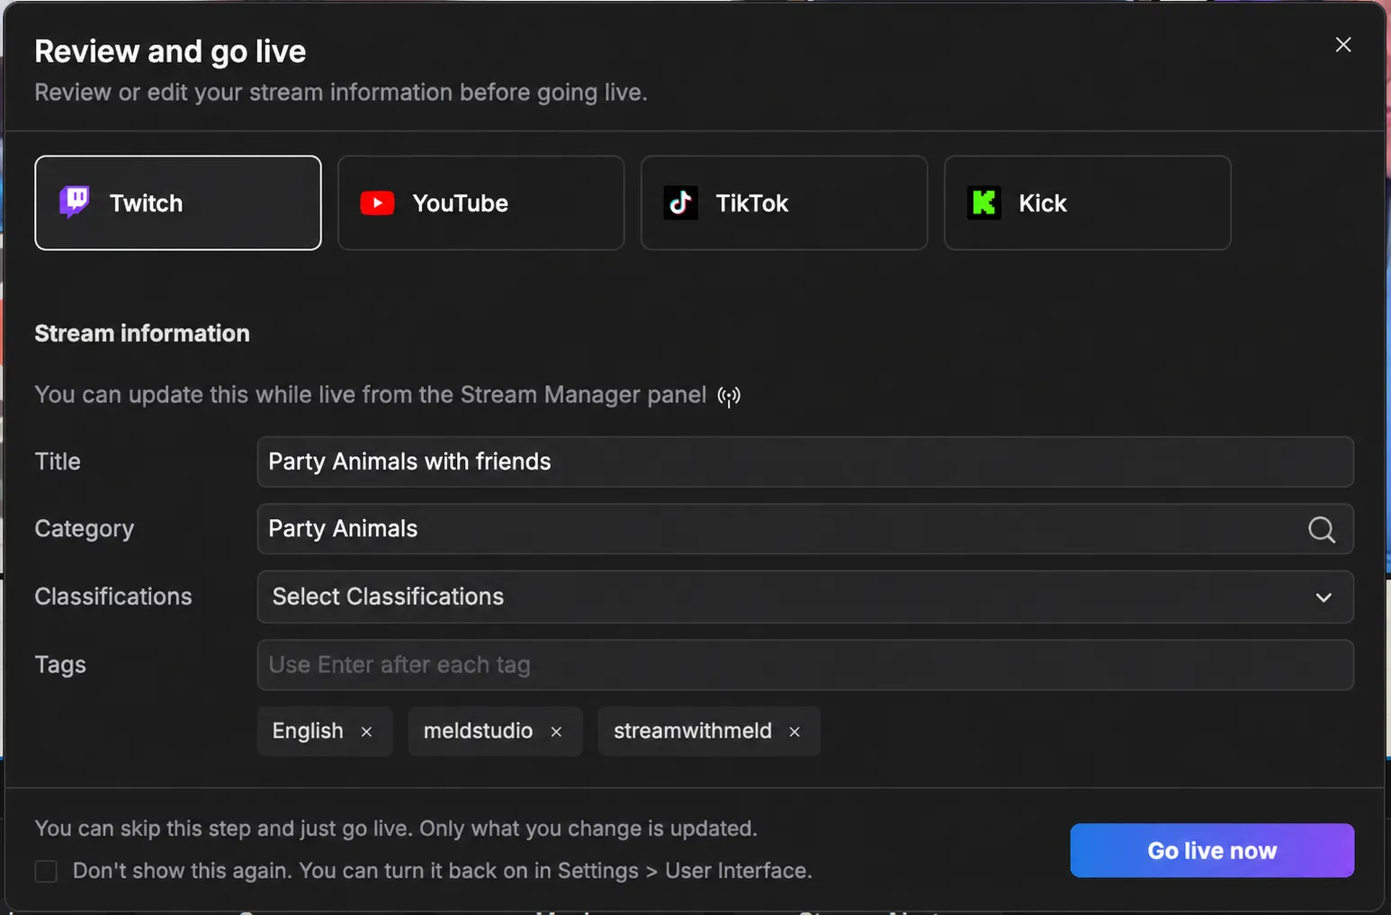Click the 'Classifications' field label
Viewport: 1391px width, 915px height.
[113, 597]
